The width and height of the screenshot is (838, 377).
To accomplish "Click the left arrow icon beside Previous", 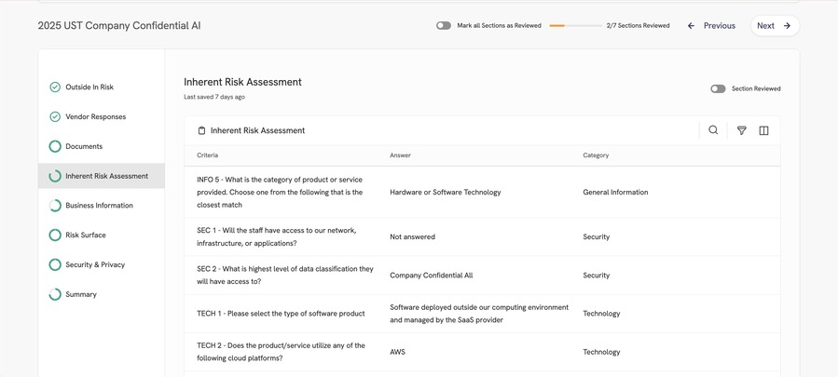I will [x=691, y=26].
